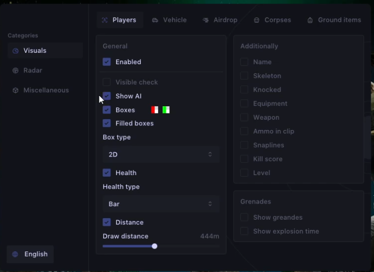This screenshot has width=374, height=272.
Task: Click the Vehicle tab car icon
Action: coord(155,20)
